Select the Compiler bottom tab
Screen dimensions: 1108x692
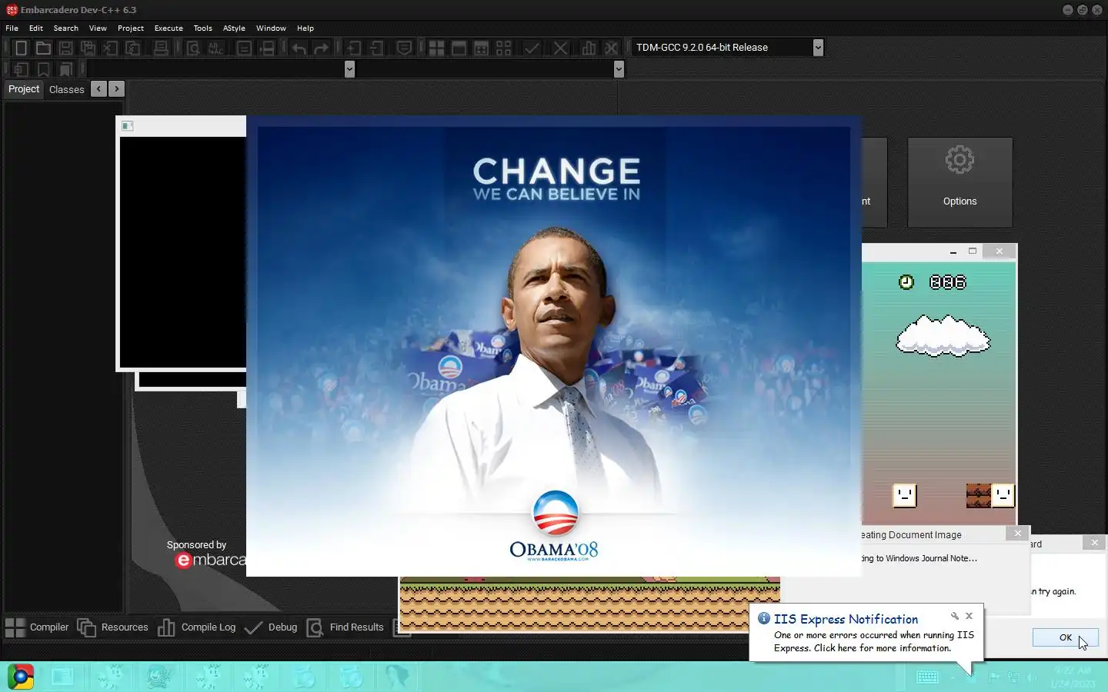click(x=37, y=627)
